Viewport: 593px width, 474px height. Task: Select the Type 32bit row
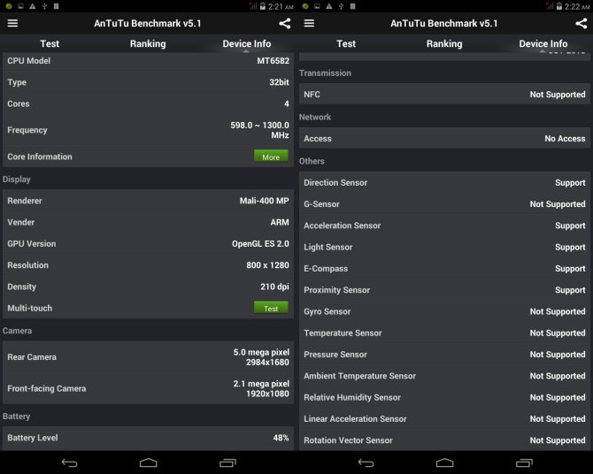point(149,82)
